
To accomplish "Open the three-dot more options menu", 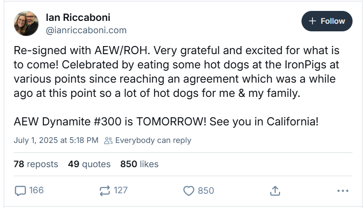I will pyautogui.click(x=343, y=190).
